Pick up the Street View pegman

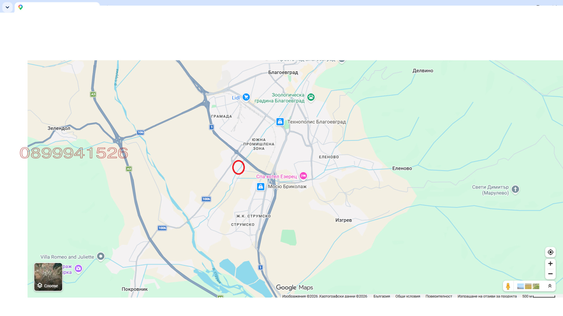(x=508, y=286)
